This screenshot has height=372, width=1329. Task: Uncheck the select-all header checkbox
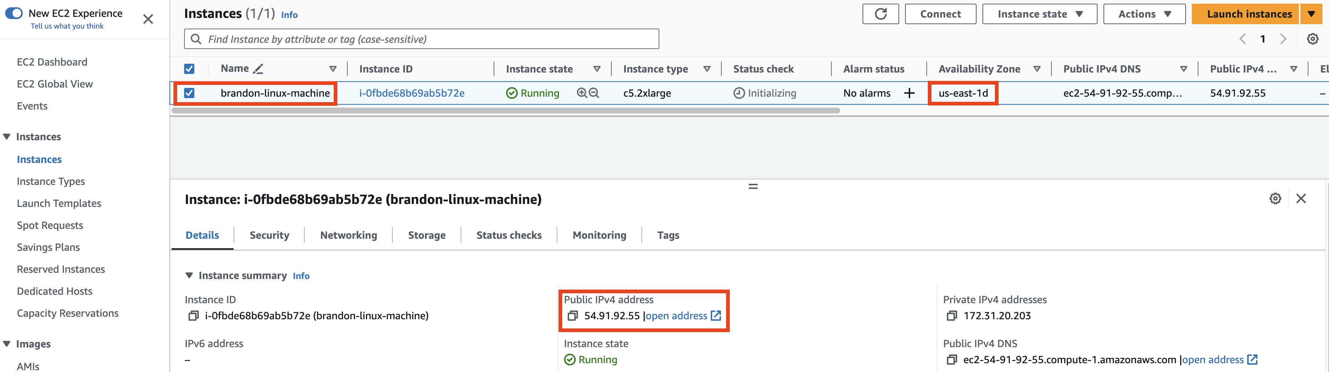click(x=189, y=68)
